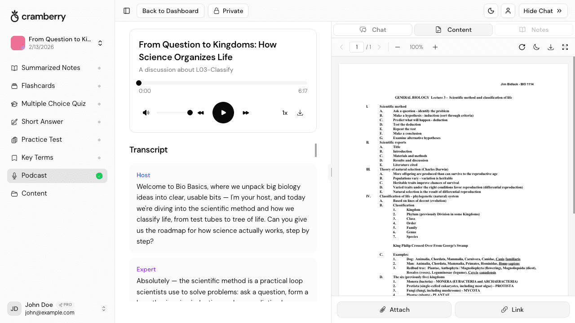The image size is (575, 323).
Task: Open the Practice Test section
Action: pos(42,140)
